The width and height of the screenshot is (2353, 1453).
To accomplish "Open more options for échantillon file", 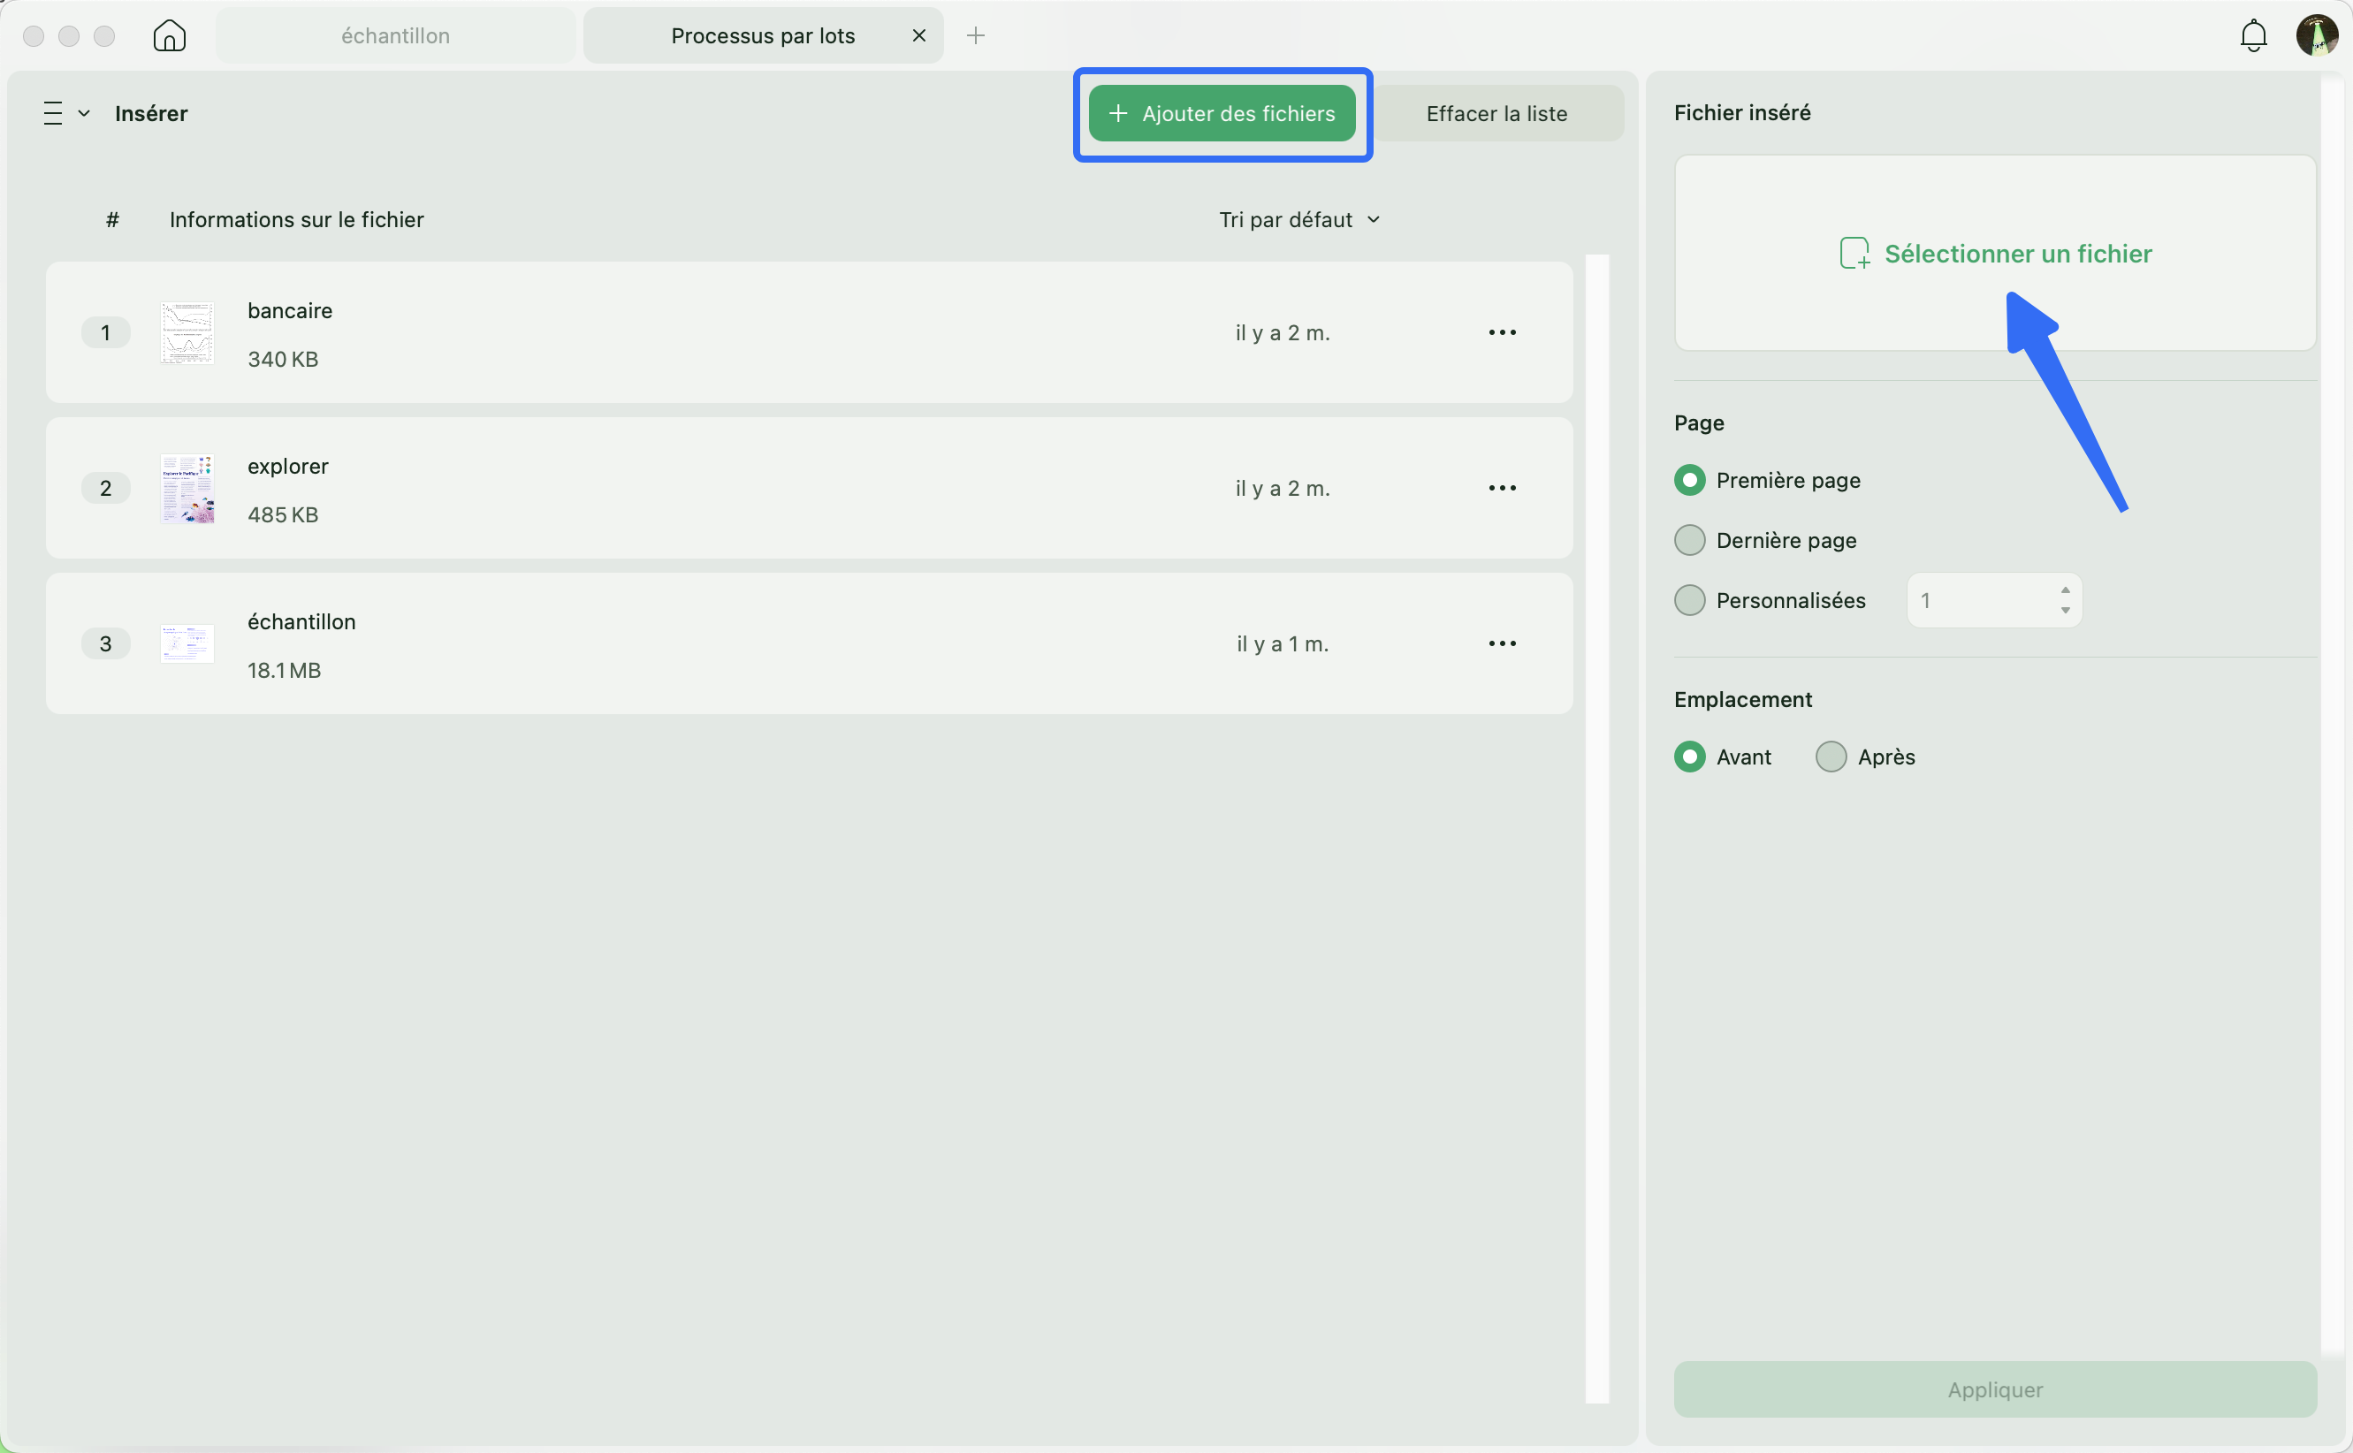I will tap(1502, 643).
